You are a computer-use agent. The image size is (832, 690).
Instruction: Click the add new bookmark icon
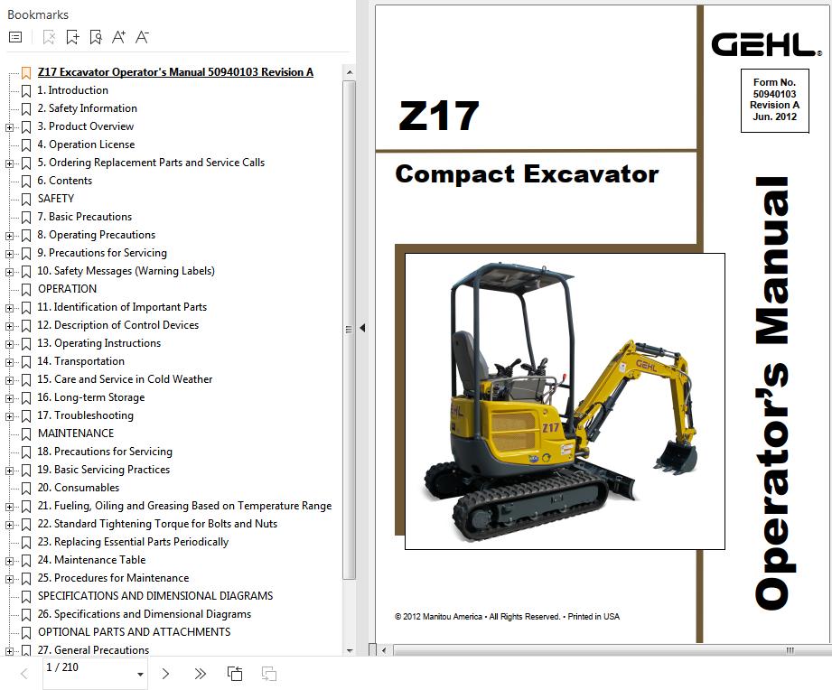click(x=72, y=37)
